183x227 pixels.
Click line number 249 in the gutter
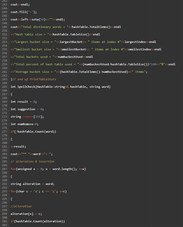[5, 27]
